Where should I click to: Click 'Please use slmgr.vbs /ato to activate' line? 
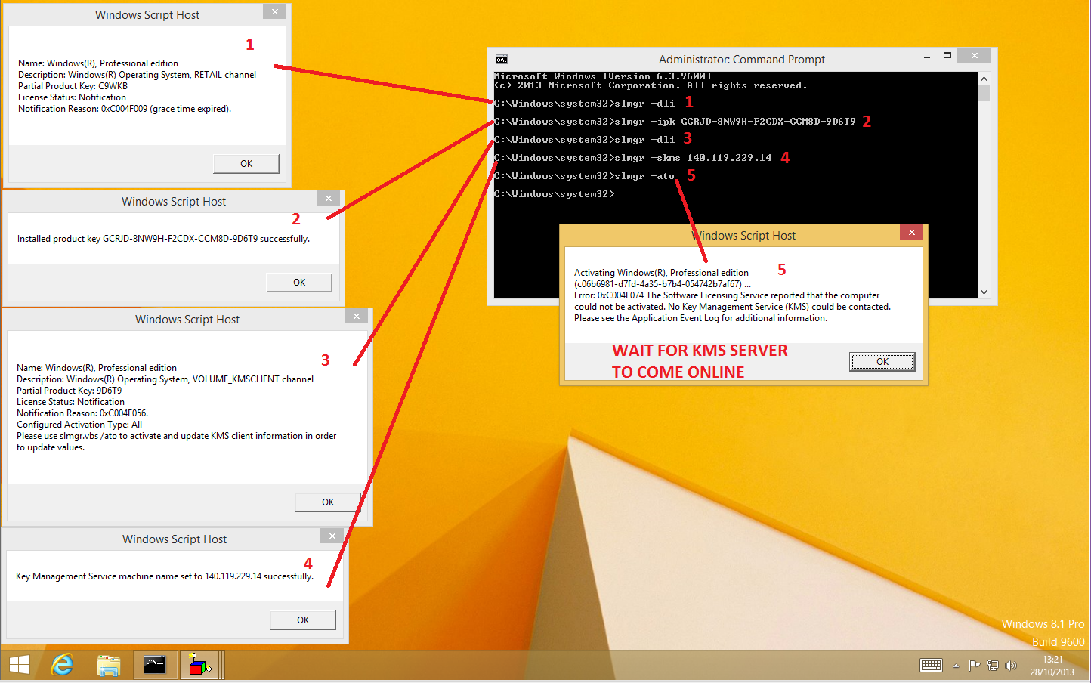pyautogui.click(x=176, y=436)
